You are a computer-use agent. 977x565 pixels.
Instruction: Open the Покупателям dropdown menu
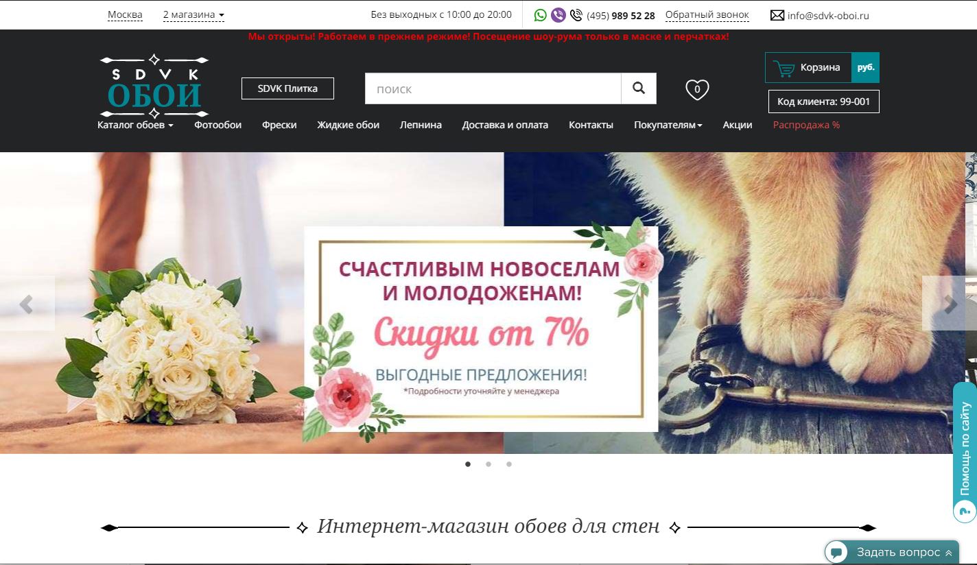(x=668, y=125)
